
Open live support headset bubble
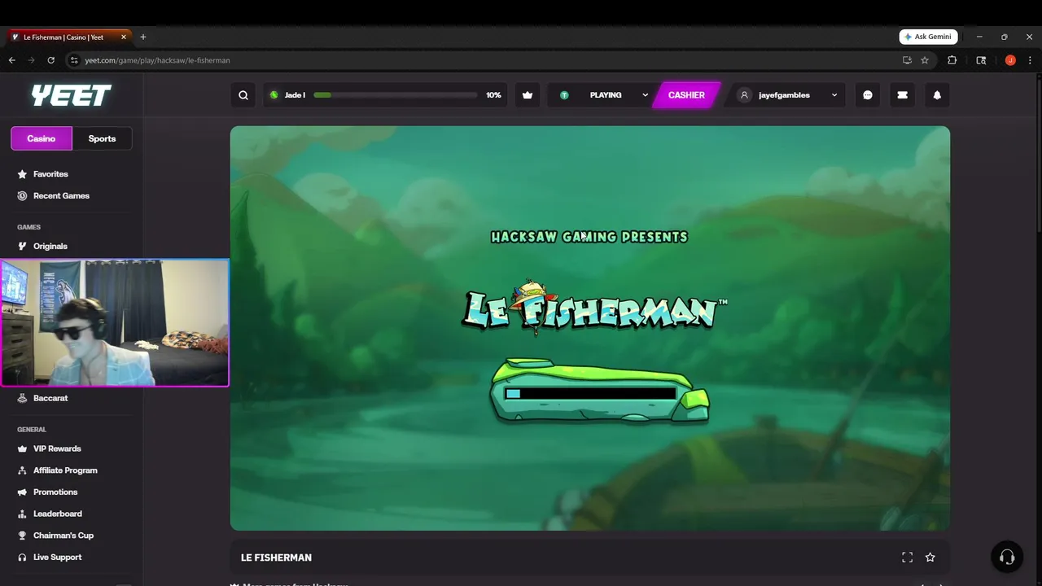click(x=1007, y=557)
